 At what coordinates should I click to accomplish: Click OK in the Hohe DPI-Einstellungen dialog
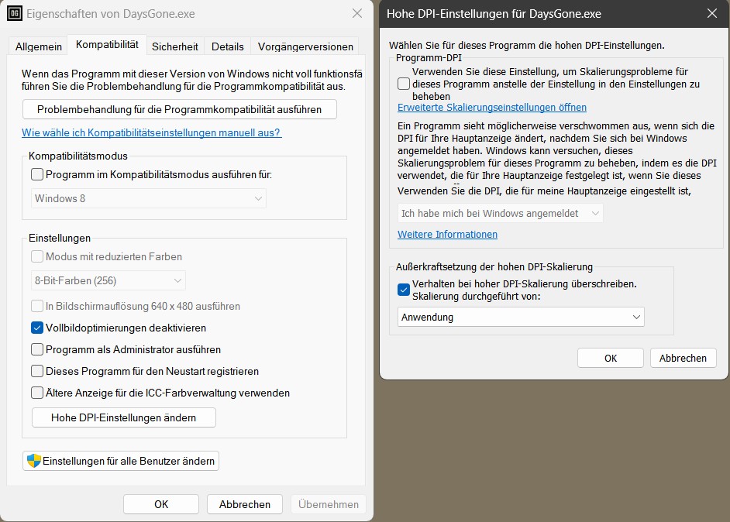pos(611,358)
